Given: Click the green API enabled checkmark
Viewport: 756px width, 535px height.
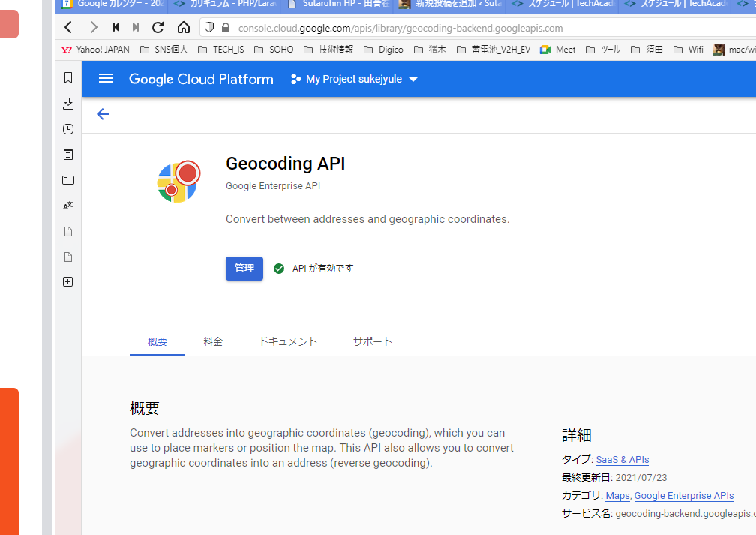Looking at the screenshot, I should [279, 269].
